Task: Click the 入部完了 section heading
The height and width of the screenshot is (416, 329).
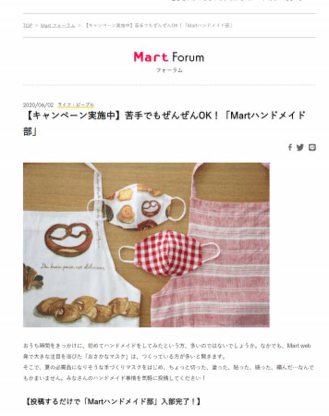Action: click(x=112, y=401)
